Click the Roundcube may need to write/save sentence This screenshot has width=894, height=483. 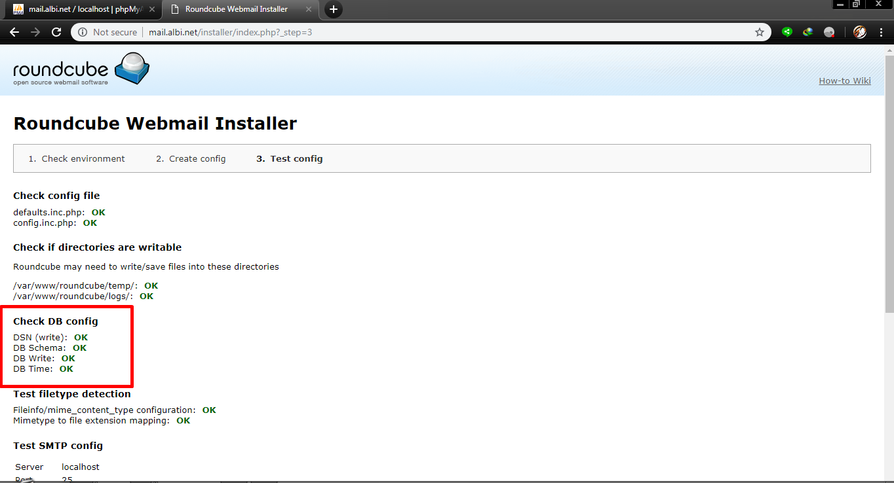click(146, 266)
